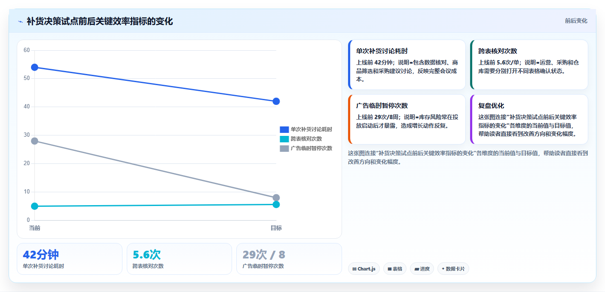This screenshot has width=605, height=292.
Task: Select the 跨表核对次数 info card
Action: [529, 65]
